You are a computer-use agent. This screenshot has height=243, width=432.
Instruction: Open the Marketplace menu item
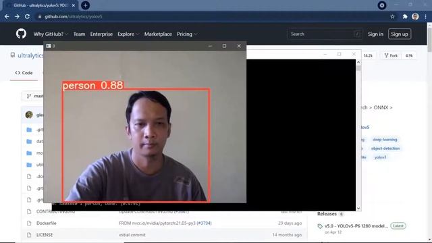pos(158,34)
